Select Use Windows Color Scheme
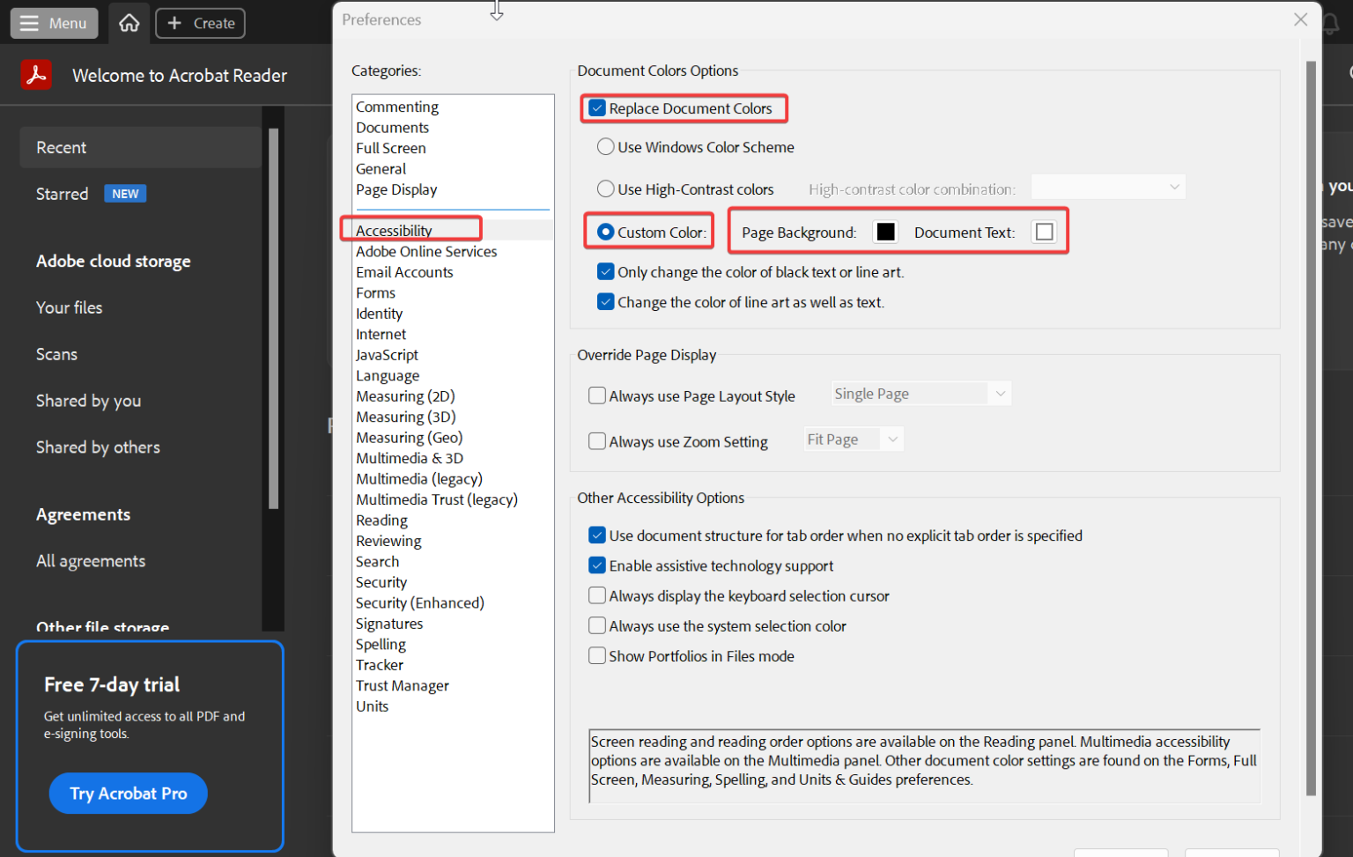Screen dimensions: 1353x857 [605, 147]
